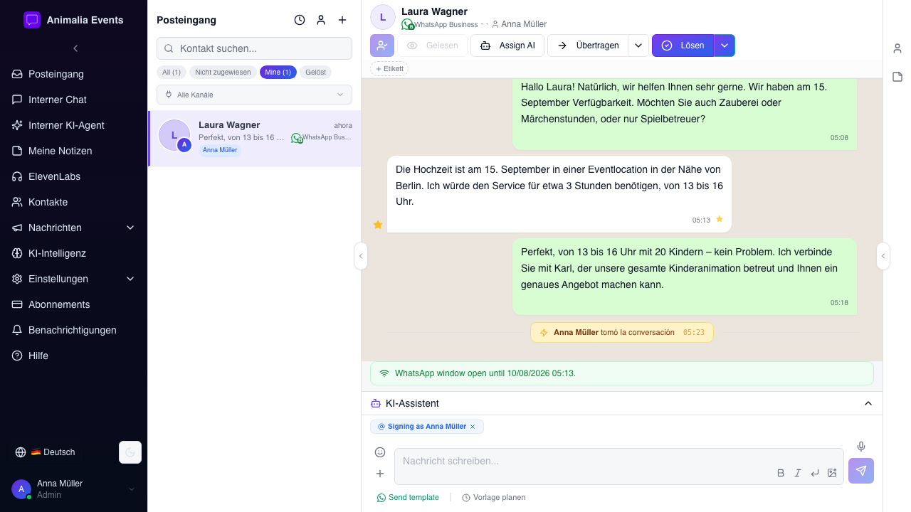911x512 pixels.
Task: Click the Assign AI button
Action: pos(507,46)
